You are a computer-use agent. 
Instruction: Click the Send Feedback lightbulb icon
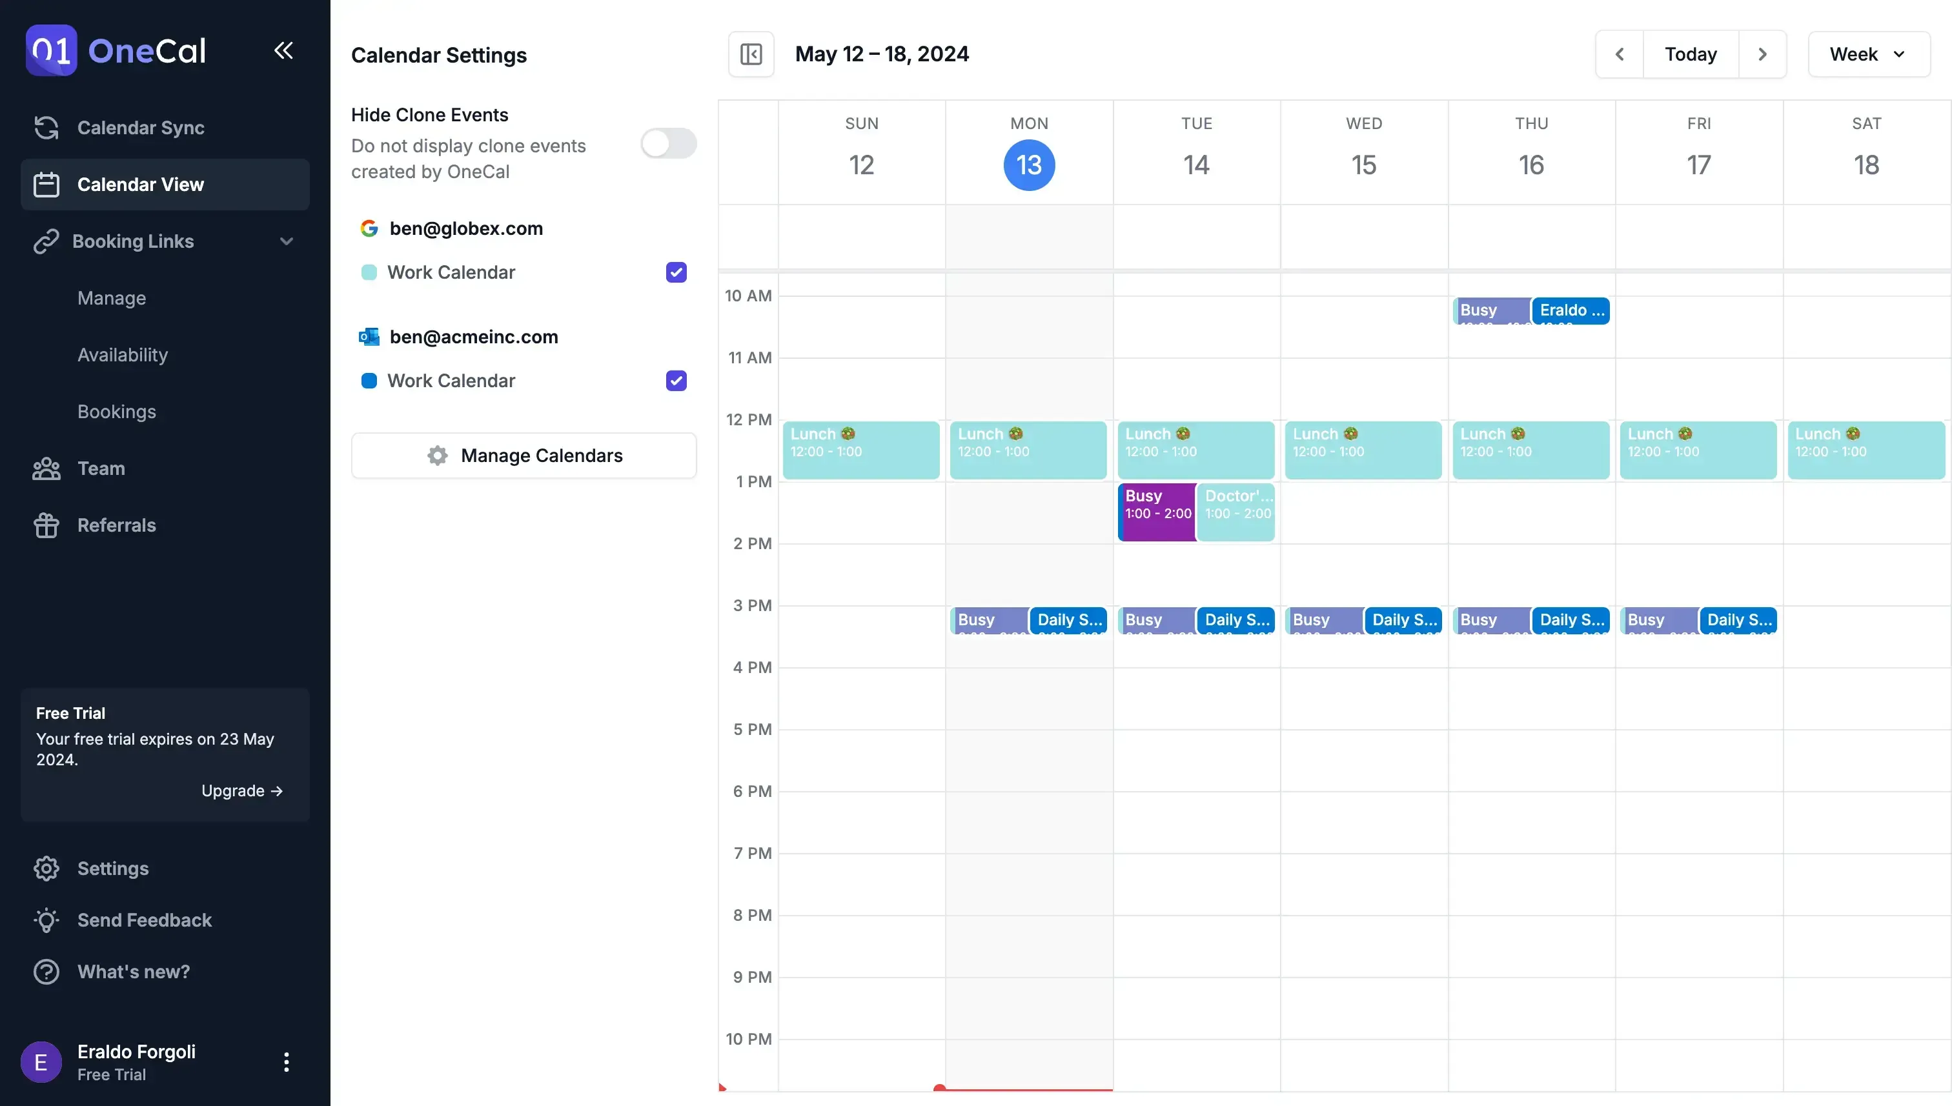click(46, 920)
